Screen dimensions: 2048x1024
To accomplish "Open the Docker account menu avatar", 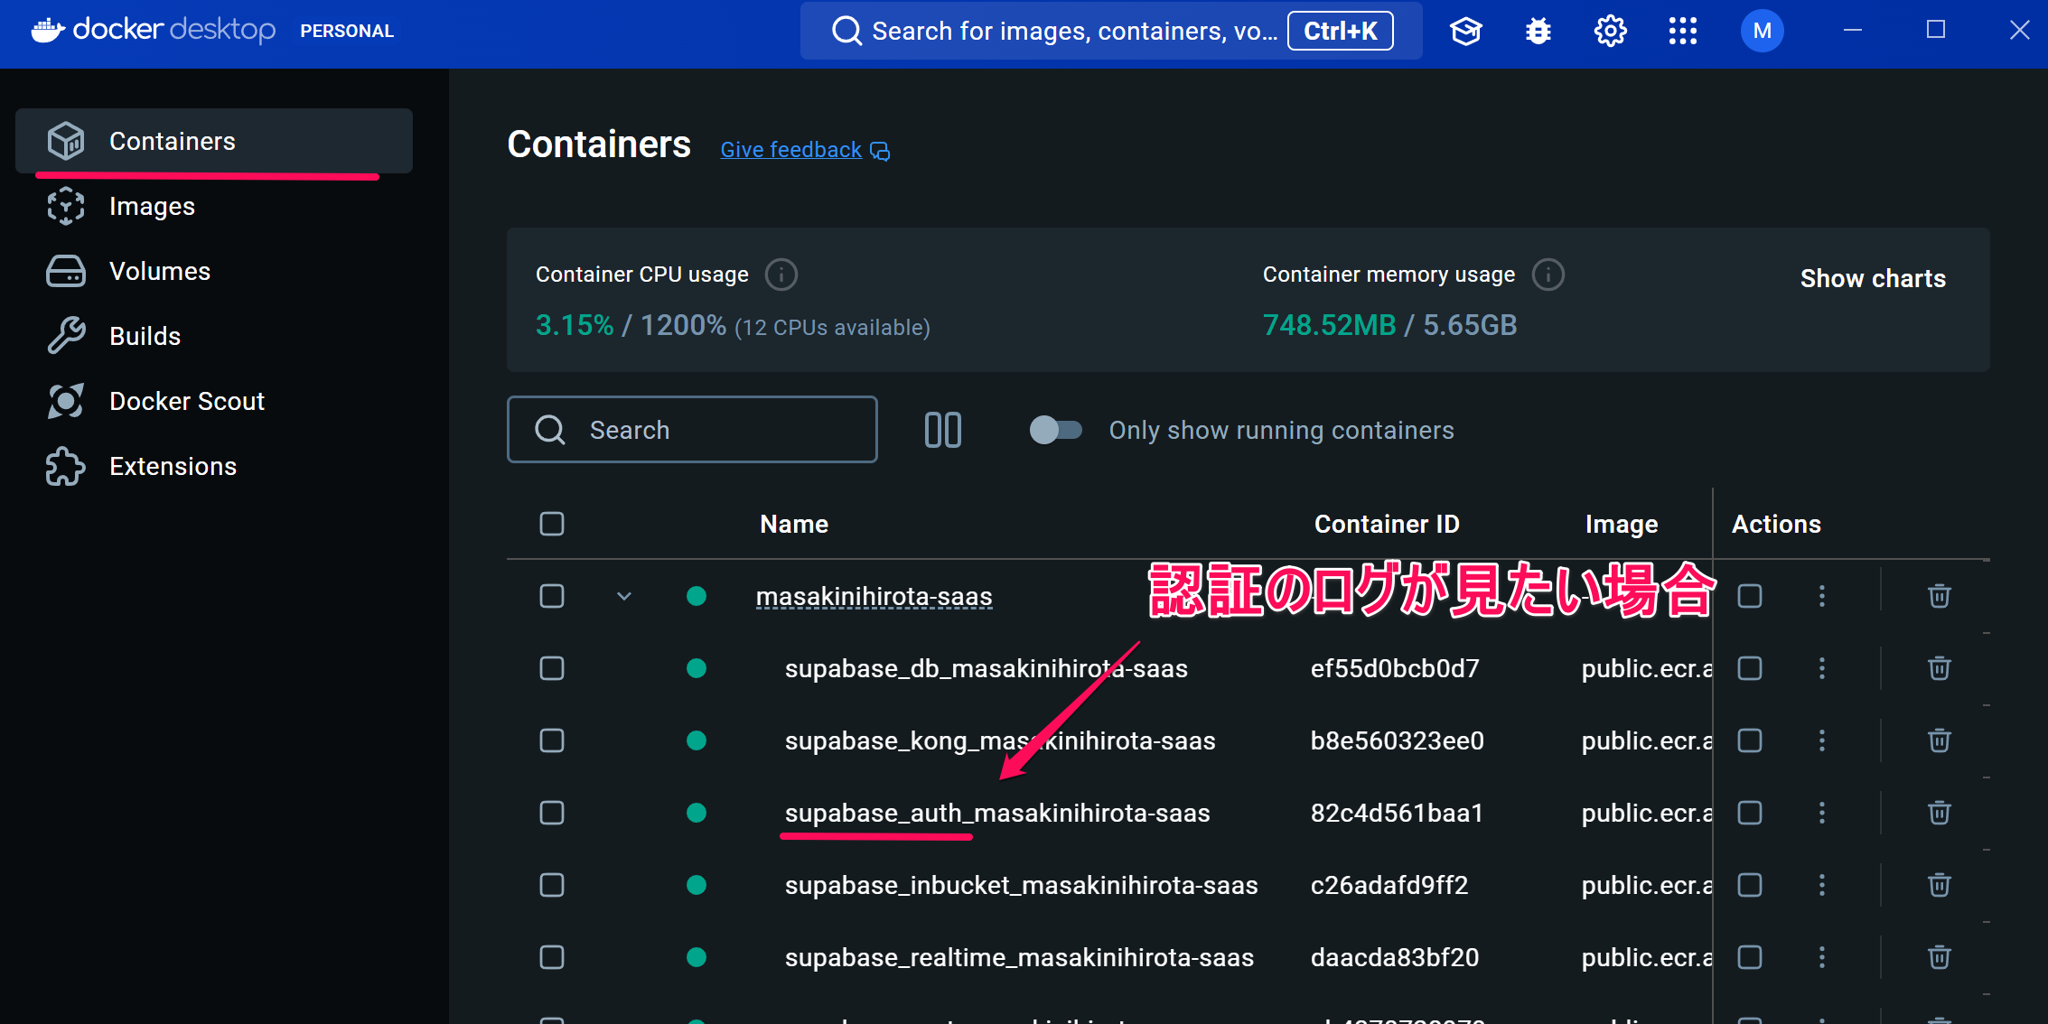I will [1761, 30].
